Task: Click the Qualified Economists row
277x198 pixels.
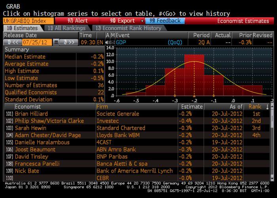Action: (54, 92)
